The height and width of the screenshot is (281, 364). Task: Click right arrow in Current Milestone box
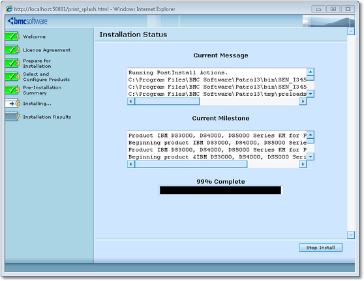click(x=303, y=164)
